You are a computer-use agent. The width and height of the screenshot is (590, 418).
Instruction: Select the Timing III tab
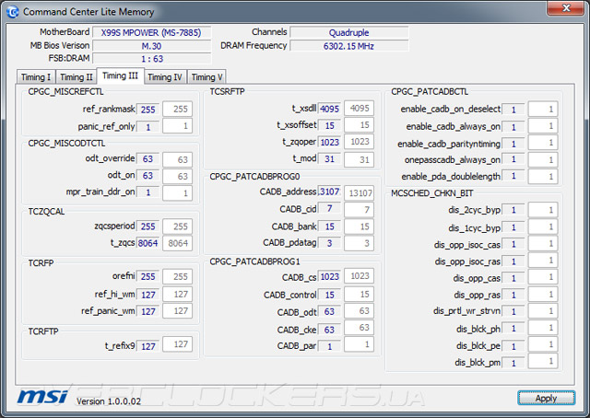click(121, 75)
